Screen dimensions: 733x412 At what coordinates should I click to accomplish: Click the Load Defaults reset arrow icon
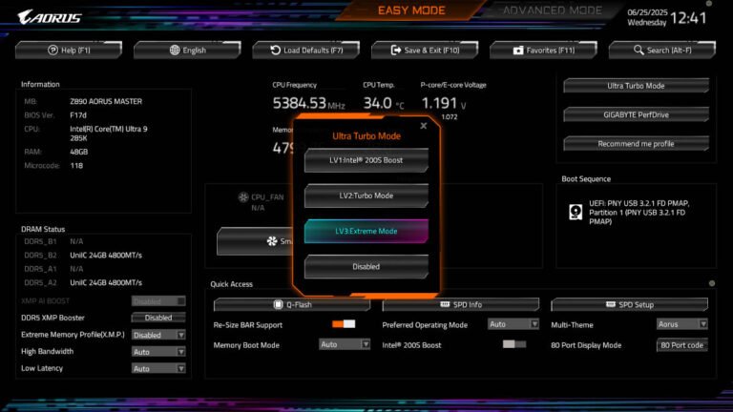coord(275,50)
